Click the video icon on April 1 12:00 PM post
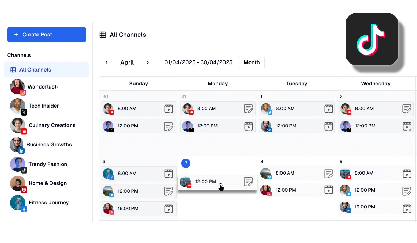The image size is (417, 243). tap(328, 126)
